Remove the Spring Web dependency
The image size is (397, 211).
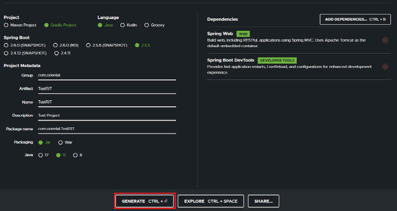click(385, 40)
